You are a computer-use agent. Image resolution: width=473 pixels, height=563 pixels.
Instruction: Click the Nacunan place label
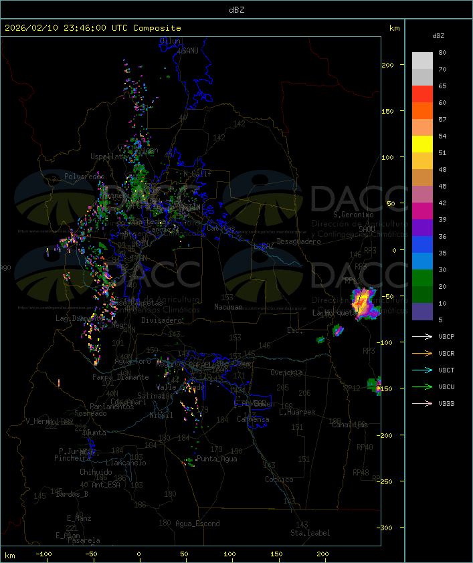(x=228, y=307)
